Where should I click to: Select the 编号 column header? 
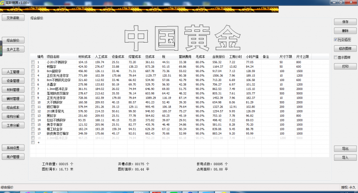click(x=41, y=56)
